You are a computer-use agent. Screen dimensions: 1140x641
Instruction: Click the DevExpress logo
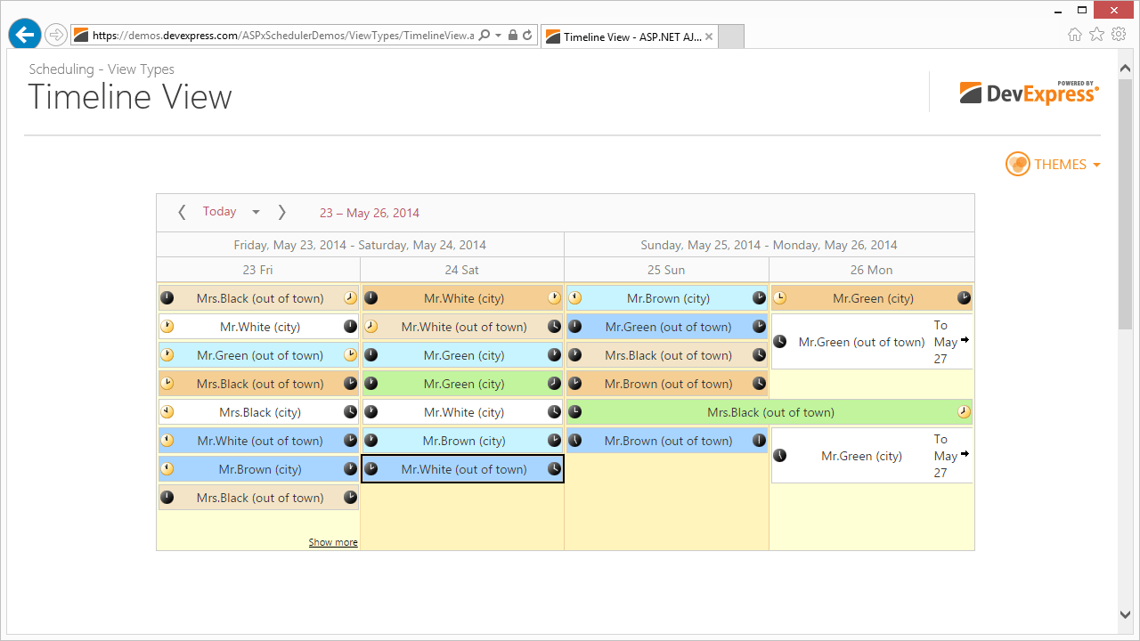[x=1029, y=92]
